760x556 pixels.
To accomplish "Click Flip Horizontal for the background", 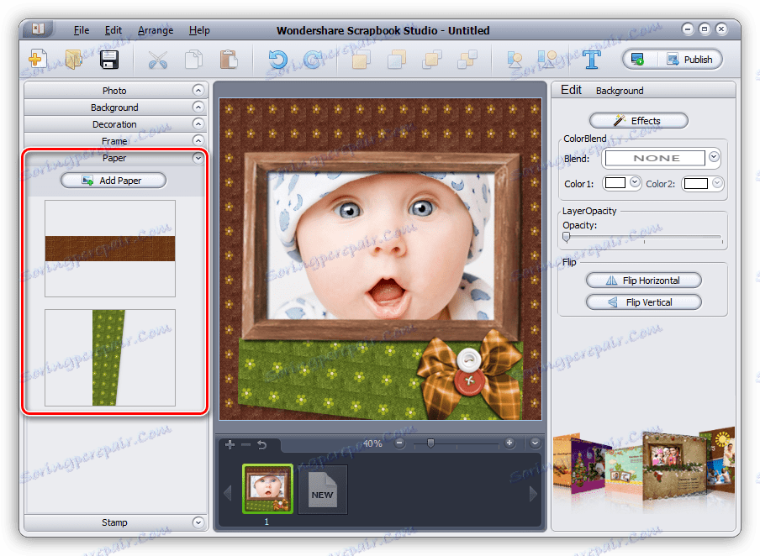I will tap(643, 280).
